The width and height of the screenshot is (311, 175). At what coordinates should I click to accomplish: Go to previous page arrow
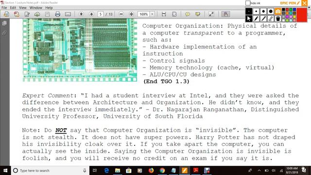tap(81, 14)
